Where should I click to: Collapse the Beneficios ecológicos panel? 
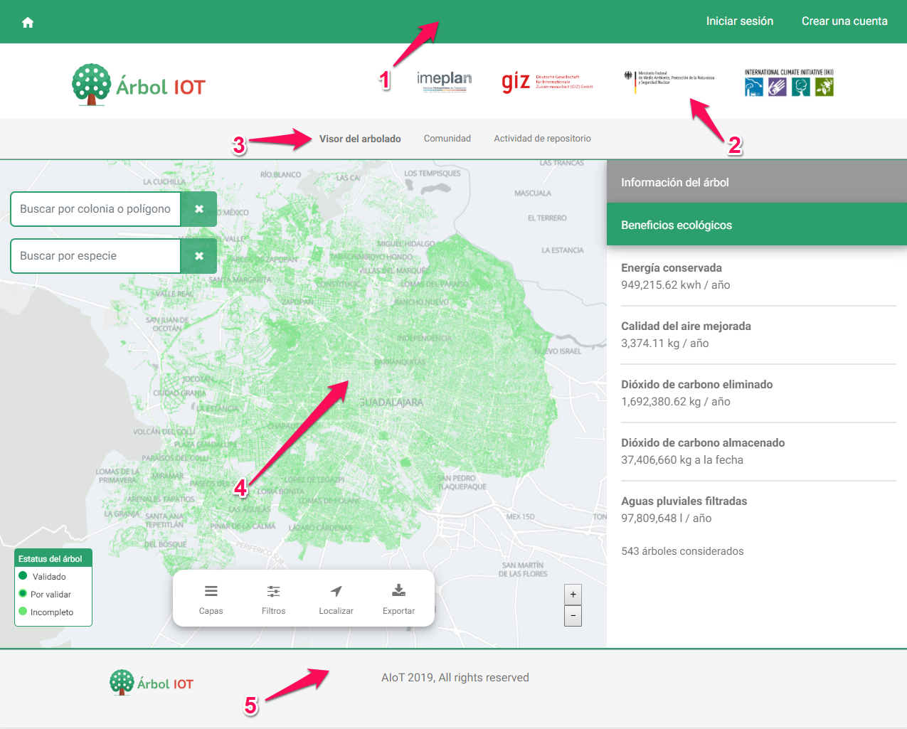tap(757, 225)
